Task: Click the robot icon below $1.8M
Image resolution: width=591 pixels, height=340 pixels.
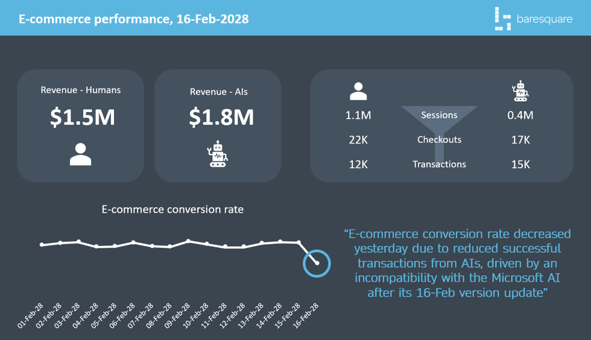Action: point(218,154)
